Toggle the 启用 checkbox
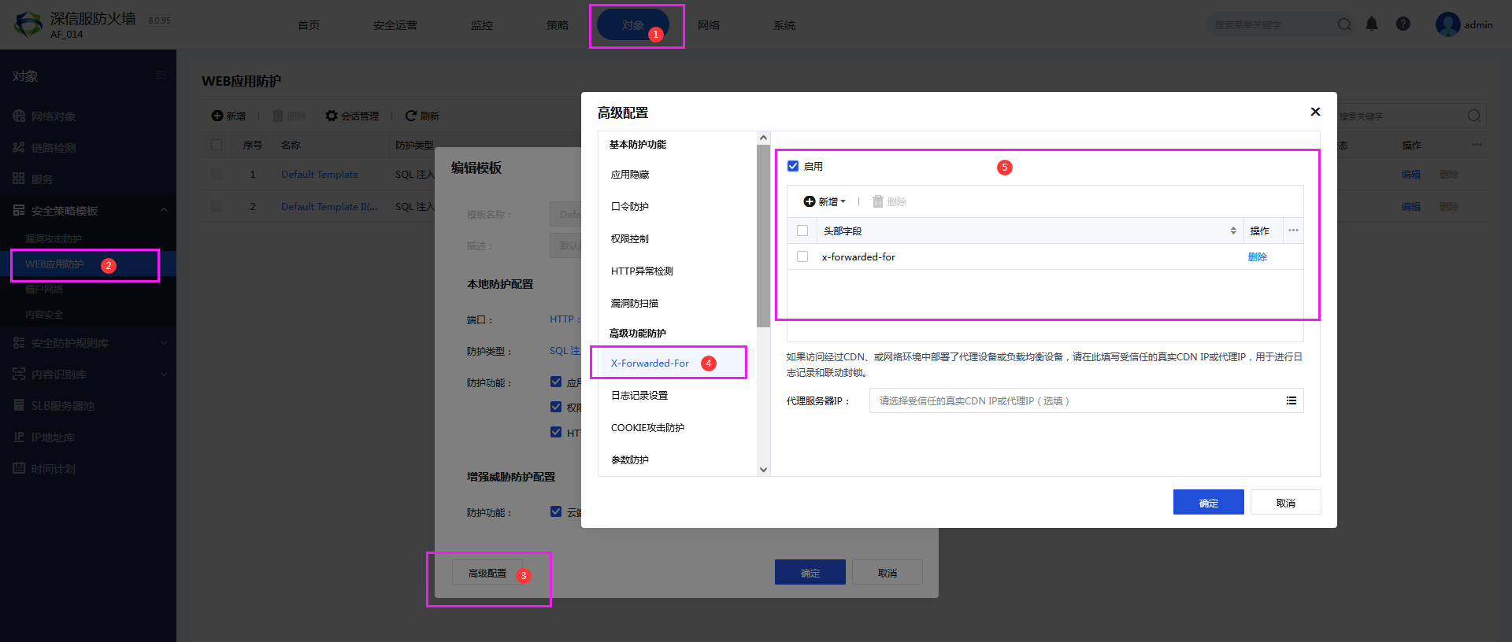Screen dimensions: 1512x642 [x=793, y=166]
